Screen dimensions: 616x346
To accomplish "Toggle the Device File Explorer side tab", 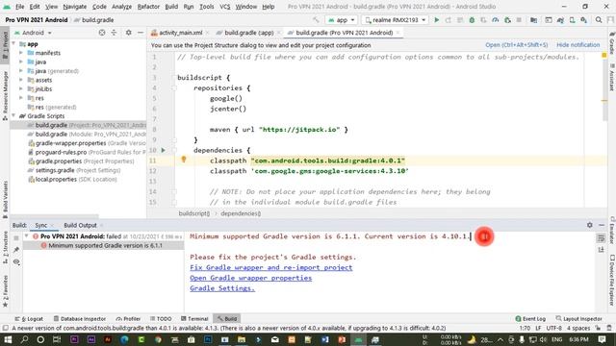I will [x=612, y=280].
